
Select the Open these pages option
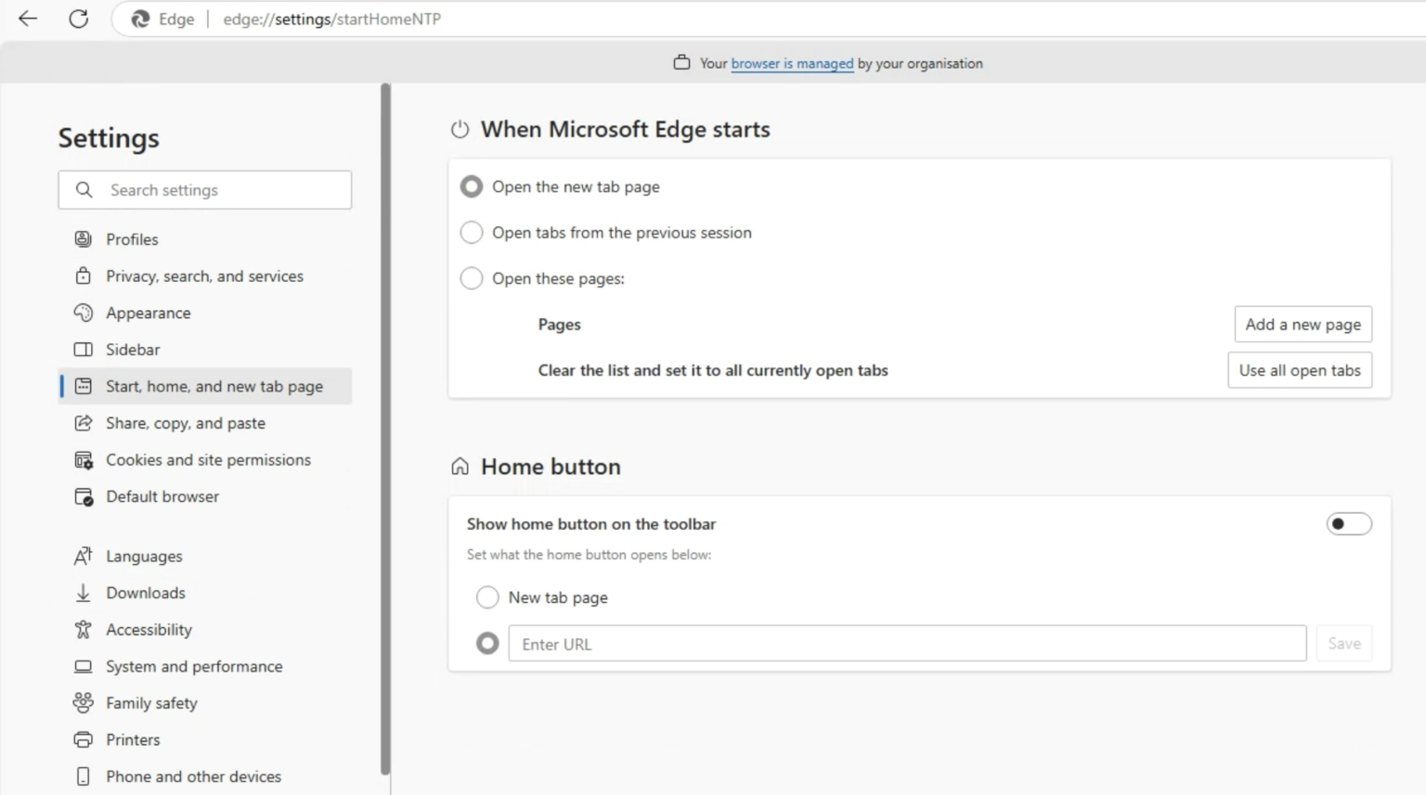(x=472, y=278)
